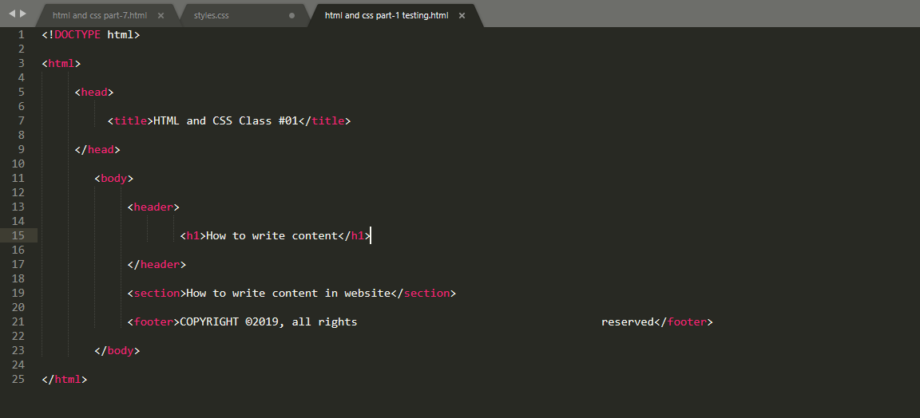Click the opening h1 tag on line 15
Viewport: 920px width, 418px height.
tap(193, 235)
